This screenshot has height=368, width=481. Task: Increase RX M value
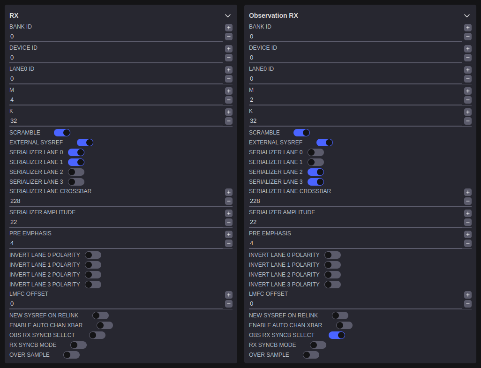[x=228, y=91]
